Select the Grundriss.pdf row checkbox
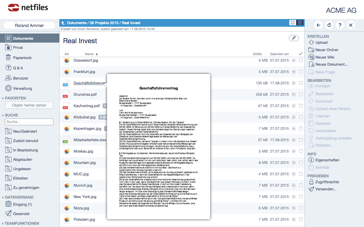The image size is (364, 227). [x=301, y=94]
